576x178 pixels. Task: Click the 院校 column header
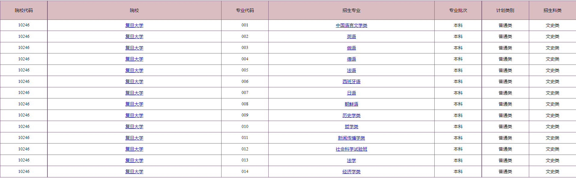[134, 10]
